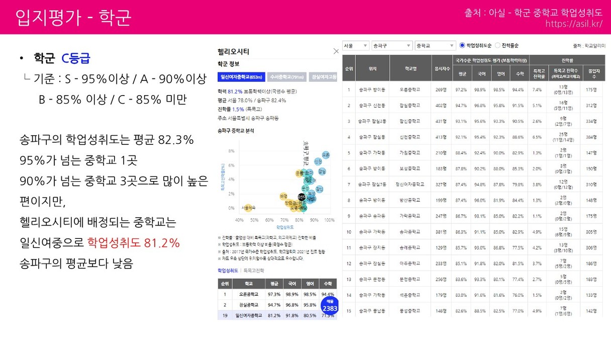611x344 pixels.
Task: Click the 진학률 1.5% value in info panel
Action: click(237, 109)
